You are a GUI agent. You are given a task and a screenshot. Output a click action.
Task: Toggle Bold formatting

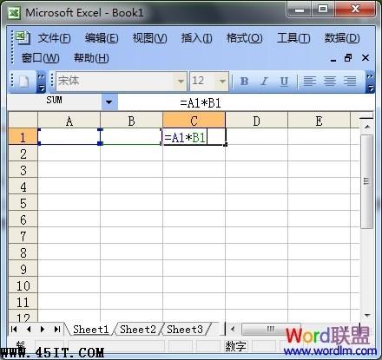[244, 82]
